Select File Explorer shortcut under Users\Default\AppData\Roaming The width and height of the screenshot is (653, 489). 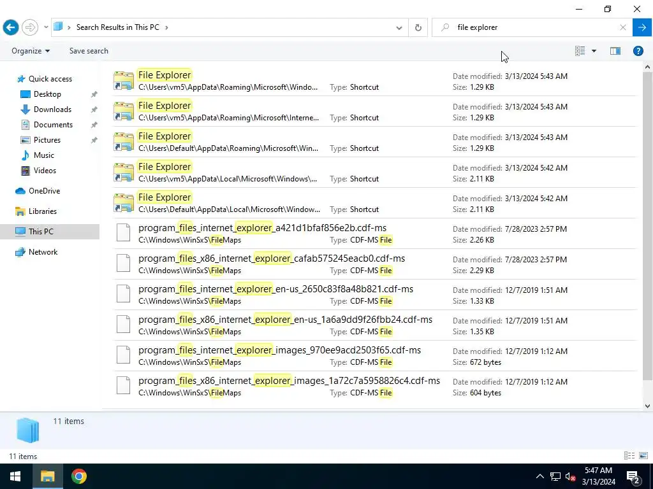pos(374,142)
